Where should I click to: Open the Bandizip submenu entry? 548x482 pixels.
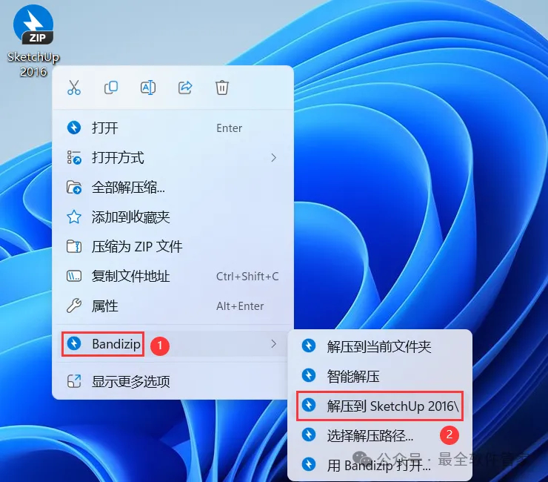pyautogui.click(x=173, y=344)
